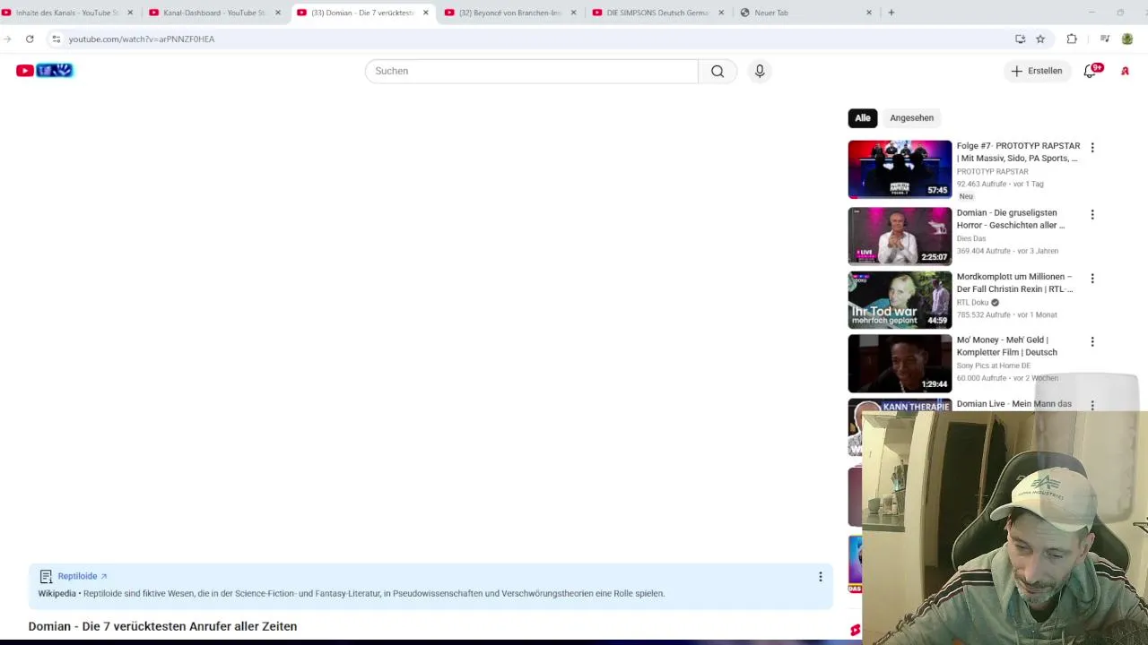The height and width of the screenshot is (645, 1148).
Task: Open options menu for Mordkomplott um Millionen video
Action: pyautogui.click(x=1092, y=278)
